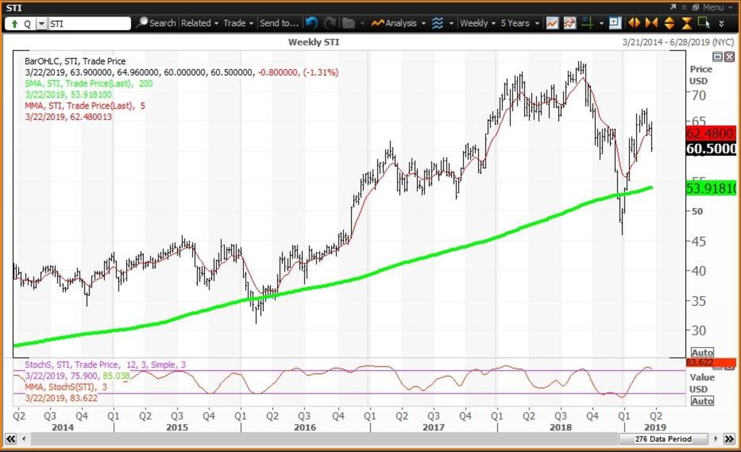Toggle Auto scale on the price axis
Viewport: 741px width, 452px height.
click(x=702, y=351)
